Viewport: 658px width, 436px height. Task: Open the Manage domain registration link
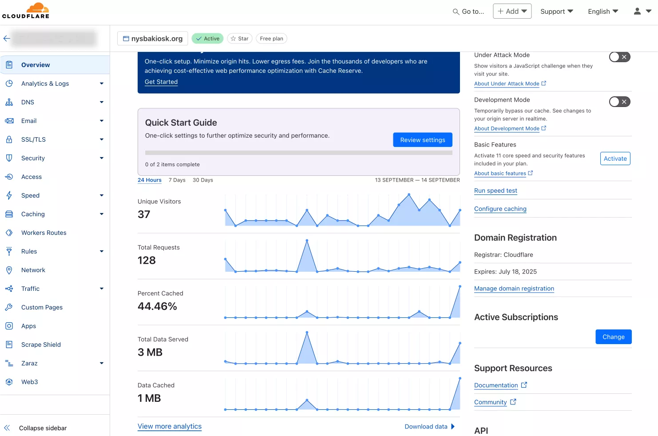514,289
